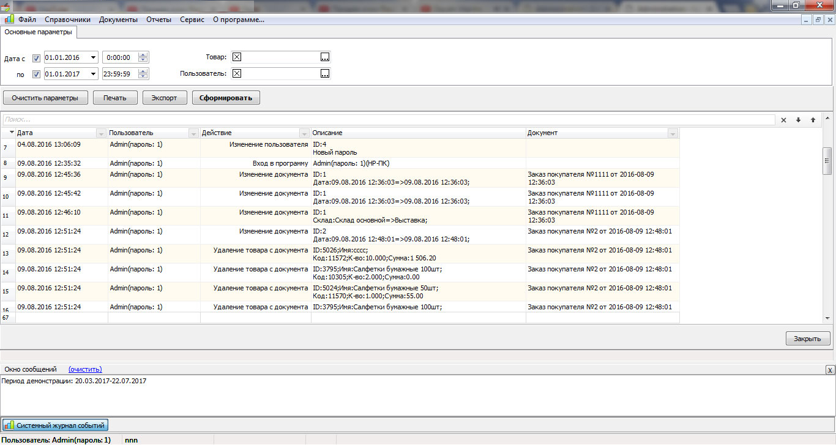Find previous match with up arrow
This screenshot has height=445, width=836.
pos(813,120)
